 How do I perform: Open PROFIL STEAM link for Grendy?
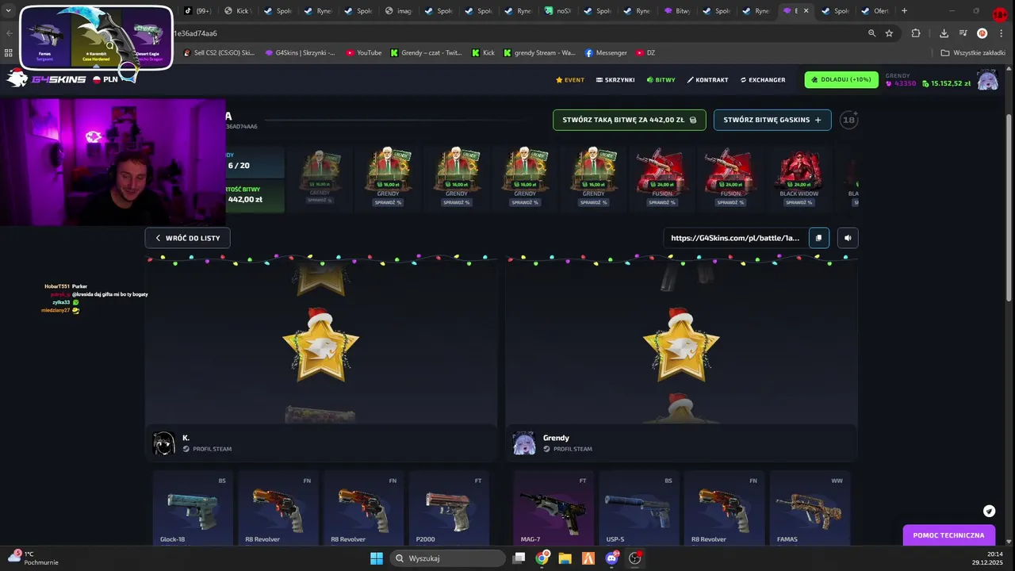tap(568, 449)
